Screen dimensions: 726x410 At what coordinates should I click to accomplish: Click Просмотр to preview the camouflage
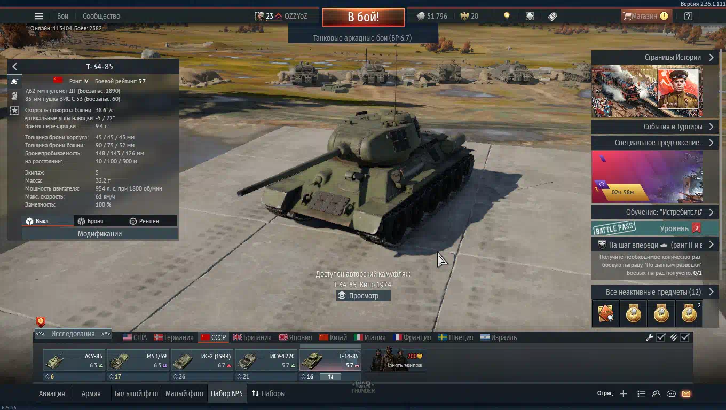[364, 296]
